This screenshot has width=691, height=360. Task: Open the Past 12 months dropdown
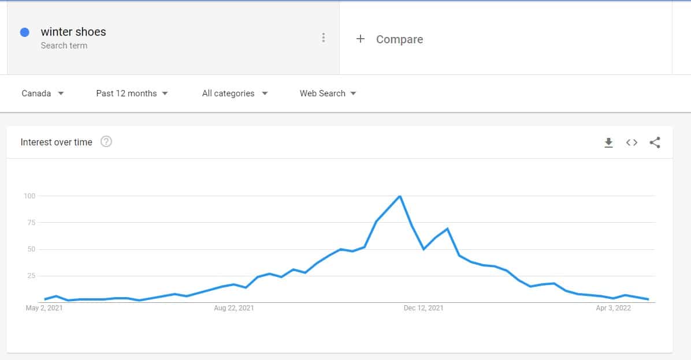132,93
